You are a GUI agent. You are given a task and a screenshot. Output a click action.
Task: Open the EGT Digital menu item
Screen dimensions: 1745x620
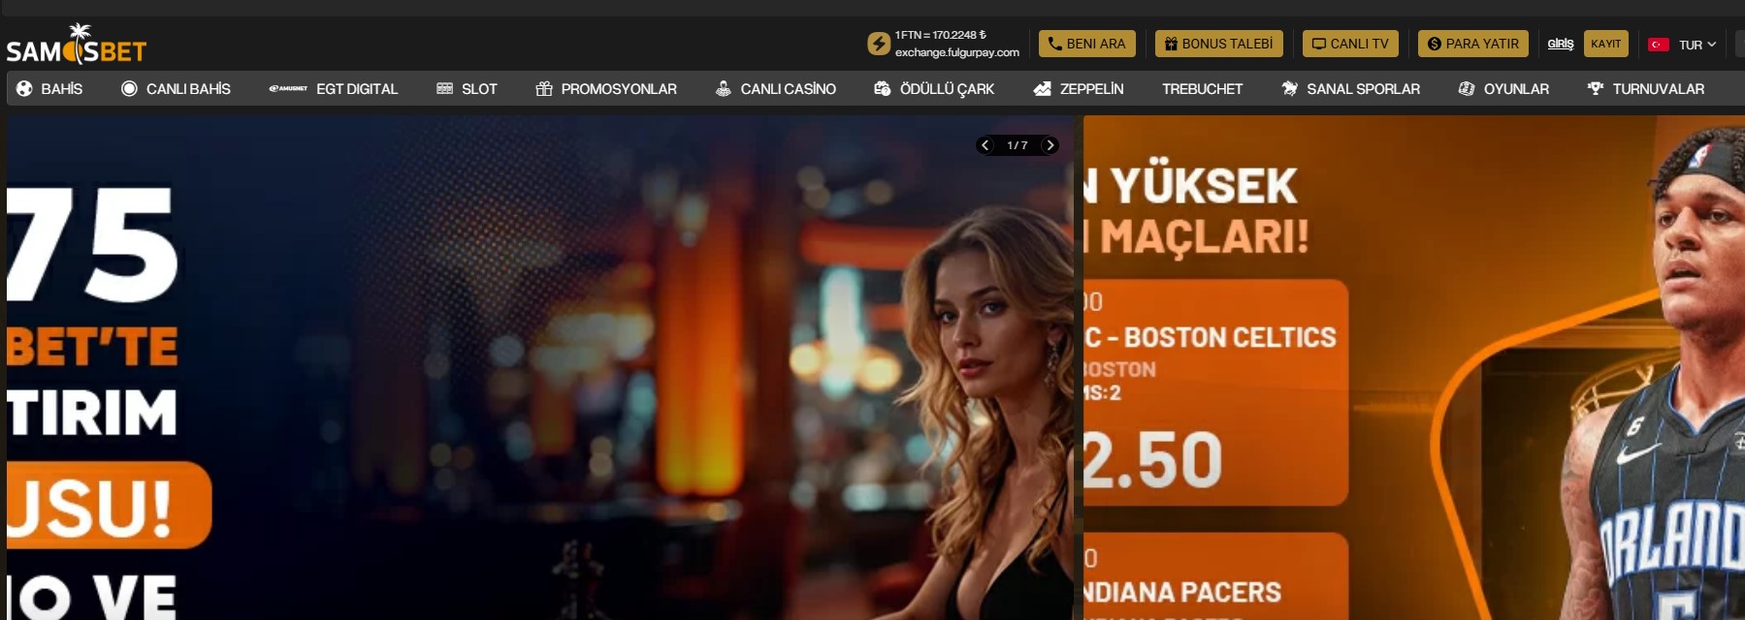point(333,88)
